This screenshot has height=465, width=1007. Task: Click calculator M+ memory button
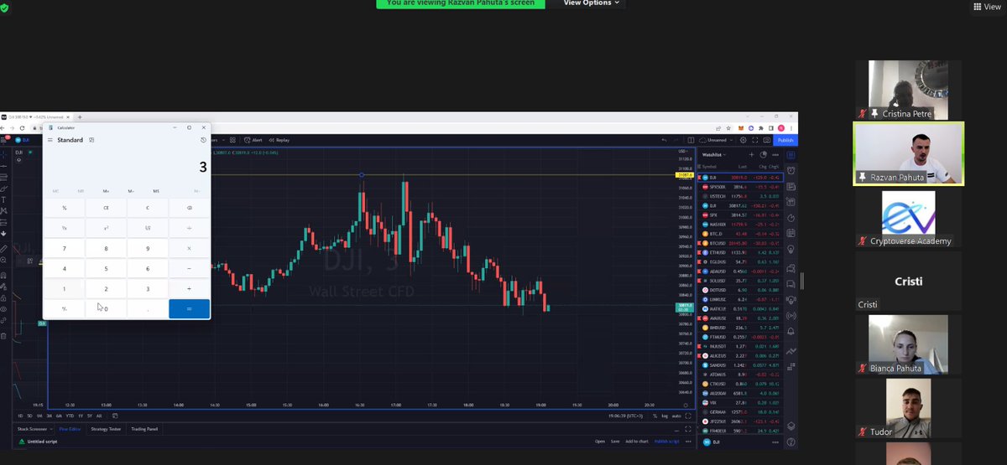coord(106,191)
